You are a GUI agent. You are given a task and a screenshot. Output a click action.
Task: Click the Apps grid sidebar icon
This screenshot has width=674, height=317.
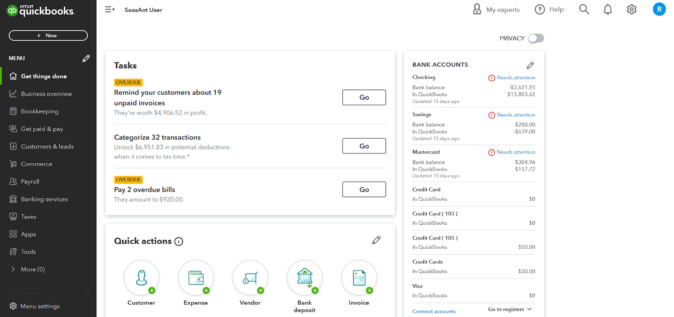(x=13, y=234)
